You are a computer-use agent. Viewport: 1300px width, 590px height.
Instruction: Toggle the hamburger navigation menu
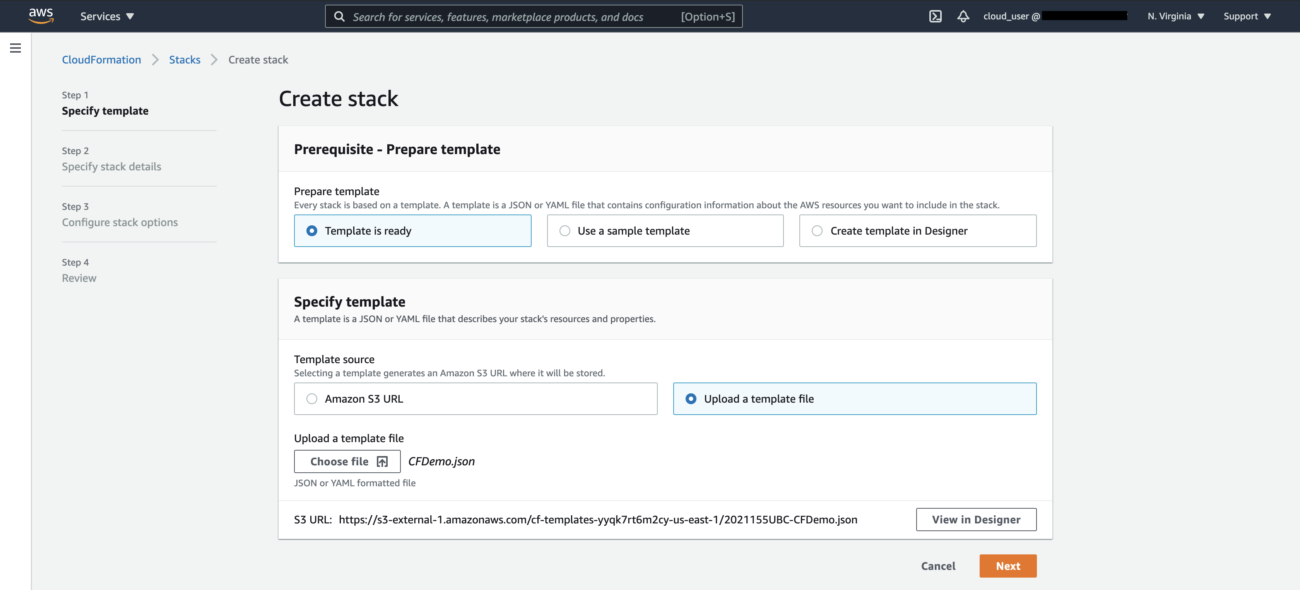pyautogui.click(x=15, y=48)
